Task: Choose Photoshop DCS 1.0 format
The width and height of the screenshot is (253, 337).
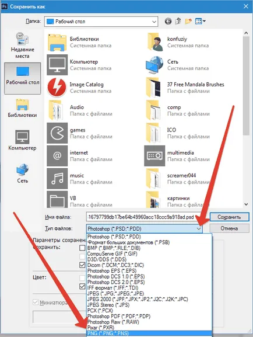Action: [149, 276]
